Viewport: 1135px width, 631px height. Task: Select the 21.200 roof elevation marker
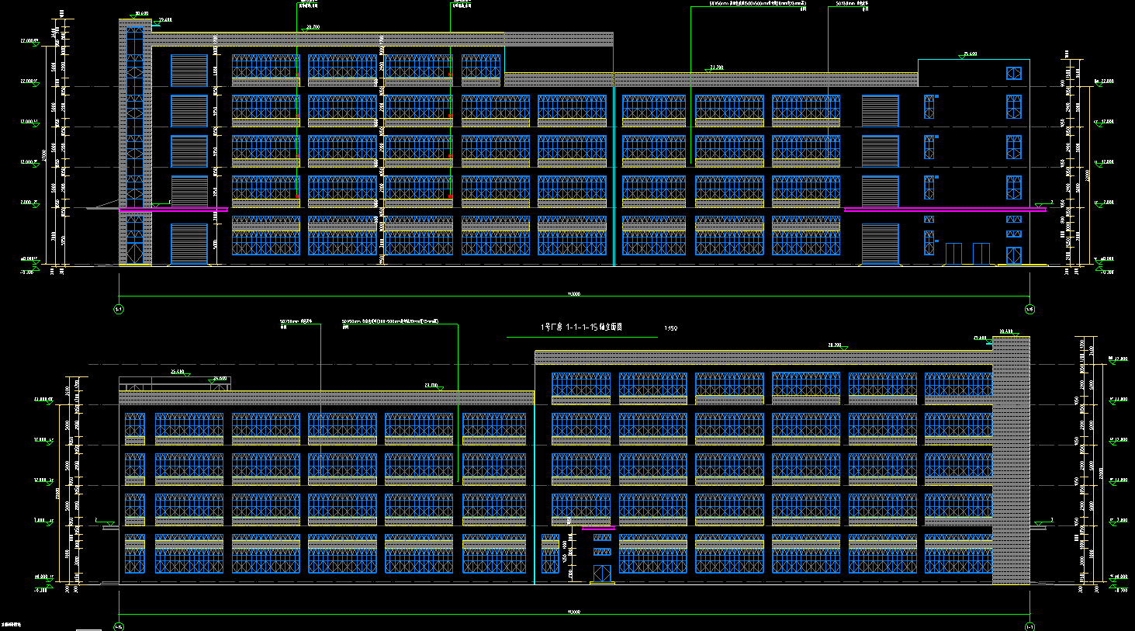[x=716, y=68]
